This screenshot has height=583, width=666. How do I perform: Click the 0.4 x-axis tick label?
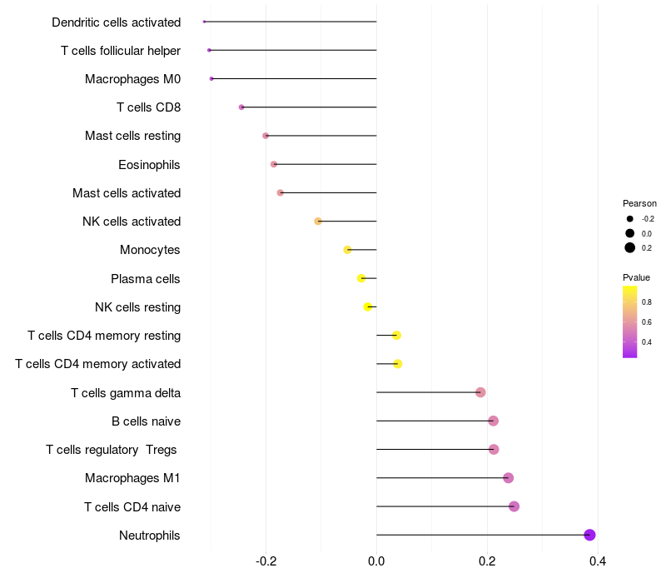pyautogui.click(x=598, y=561)
